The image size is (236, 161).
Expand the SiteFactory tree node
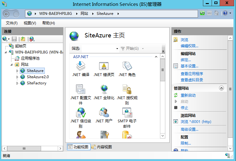click(18, 83)
